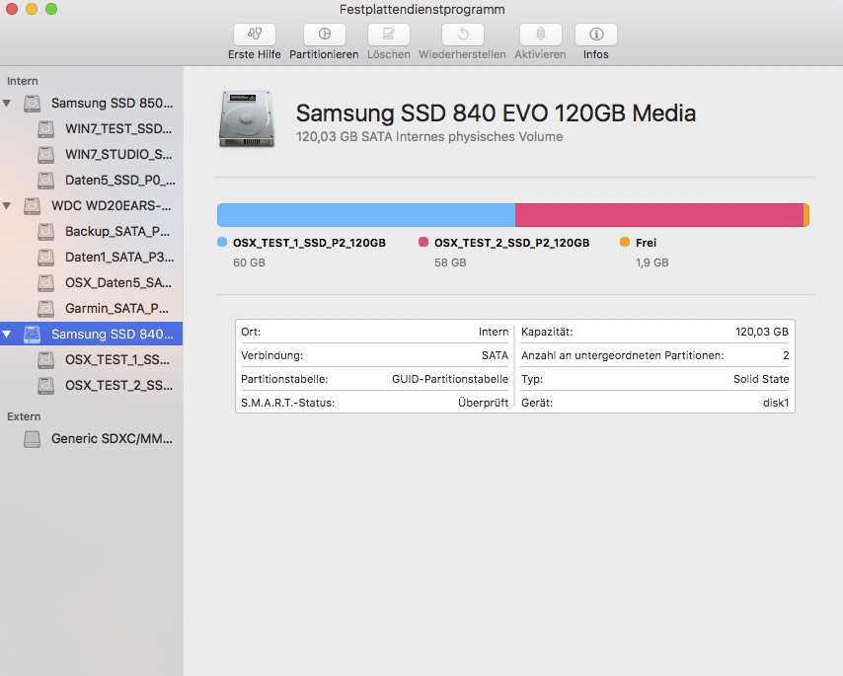Click the Löschen erase icon
The image size is (843, 676).
(x=389, y=35)
